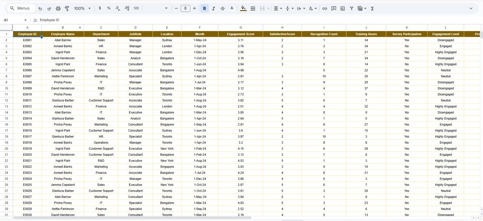Image resolution: width=483 pixels, height=221 pixels.
Task: Toggle italic formatting
Action: click(x=213, y=8)
